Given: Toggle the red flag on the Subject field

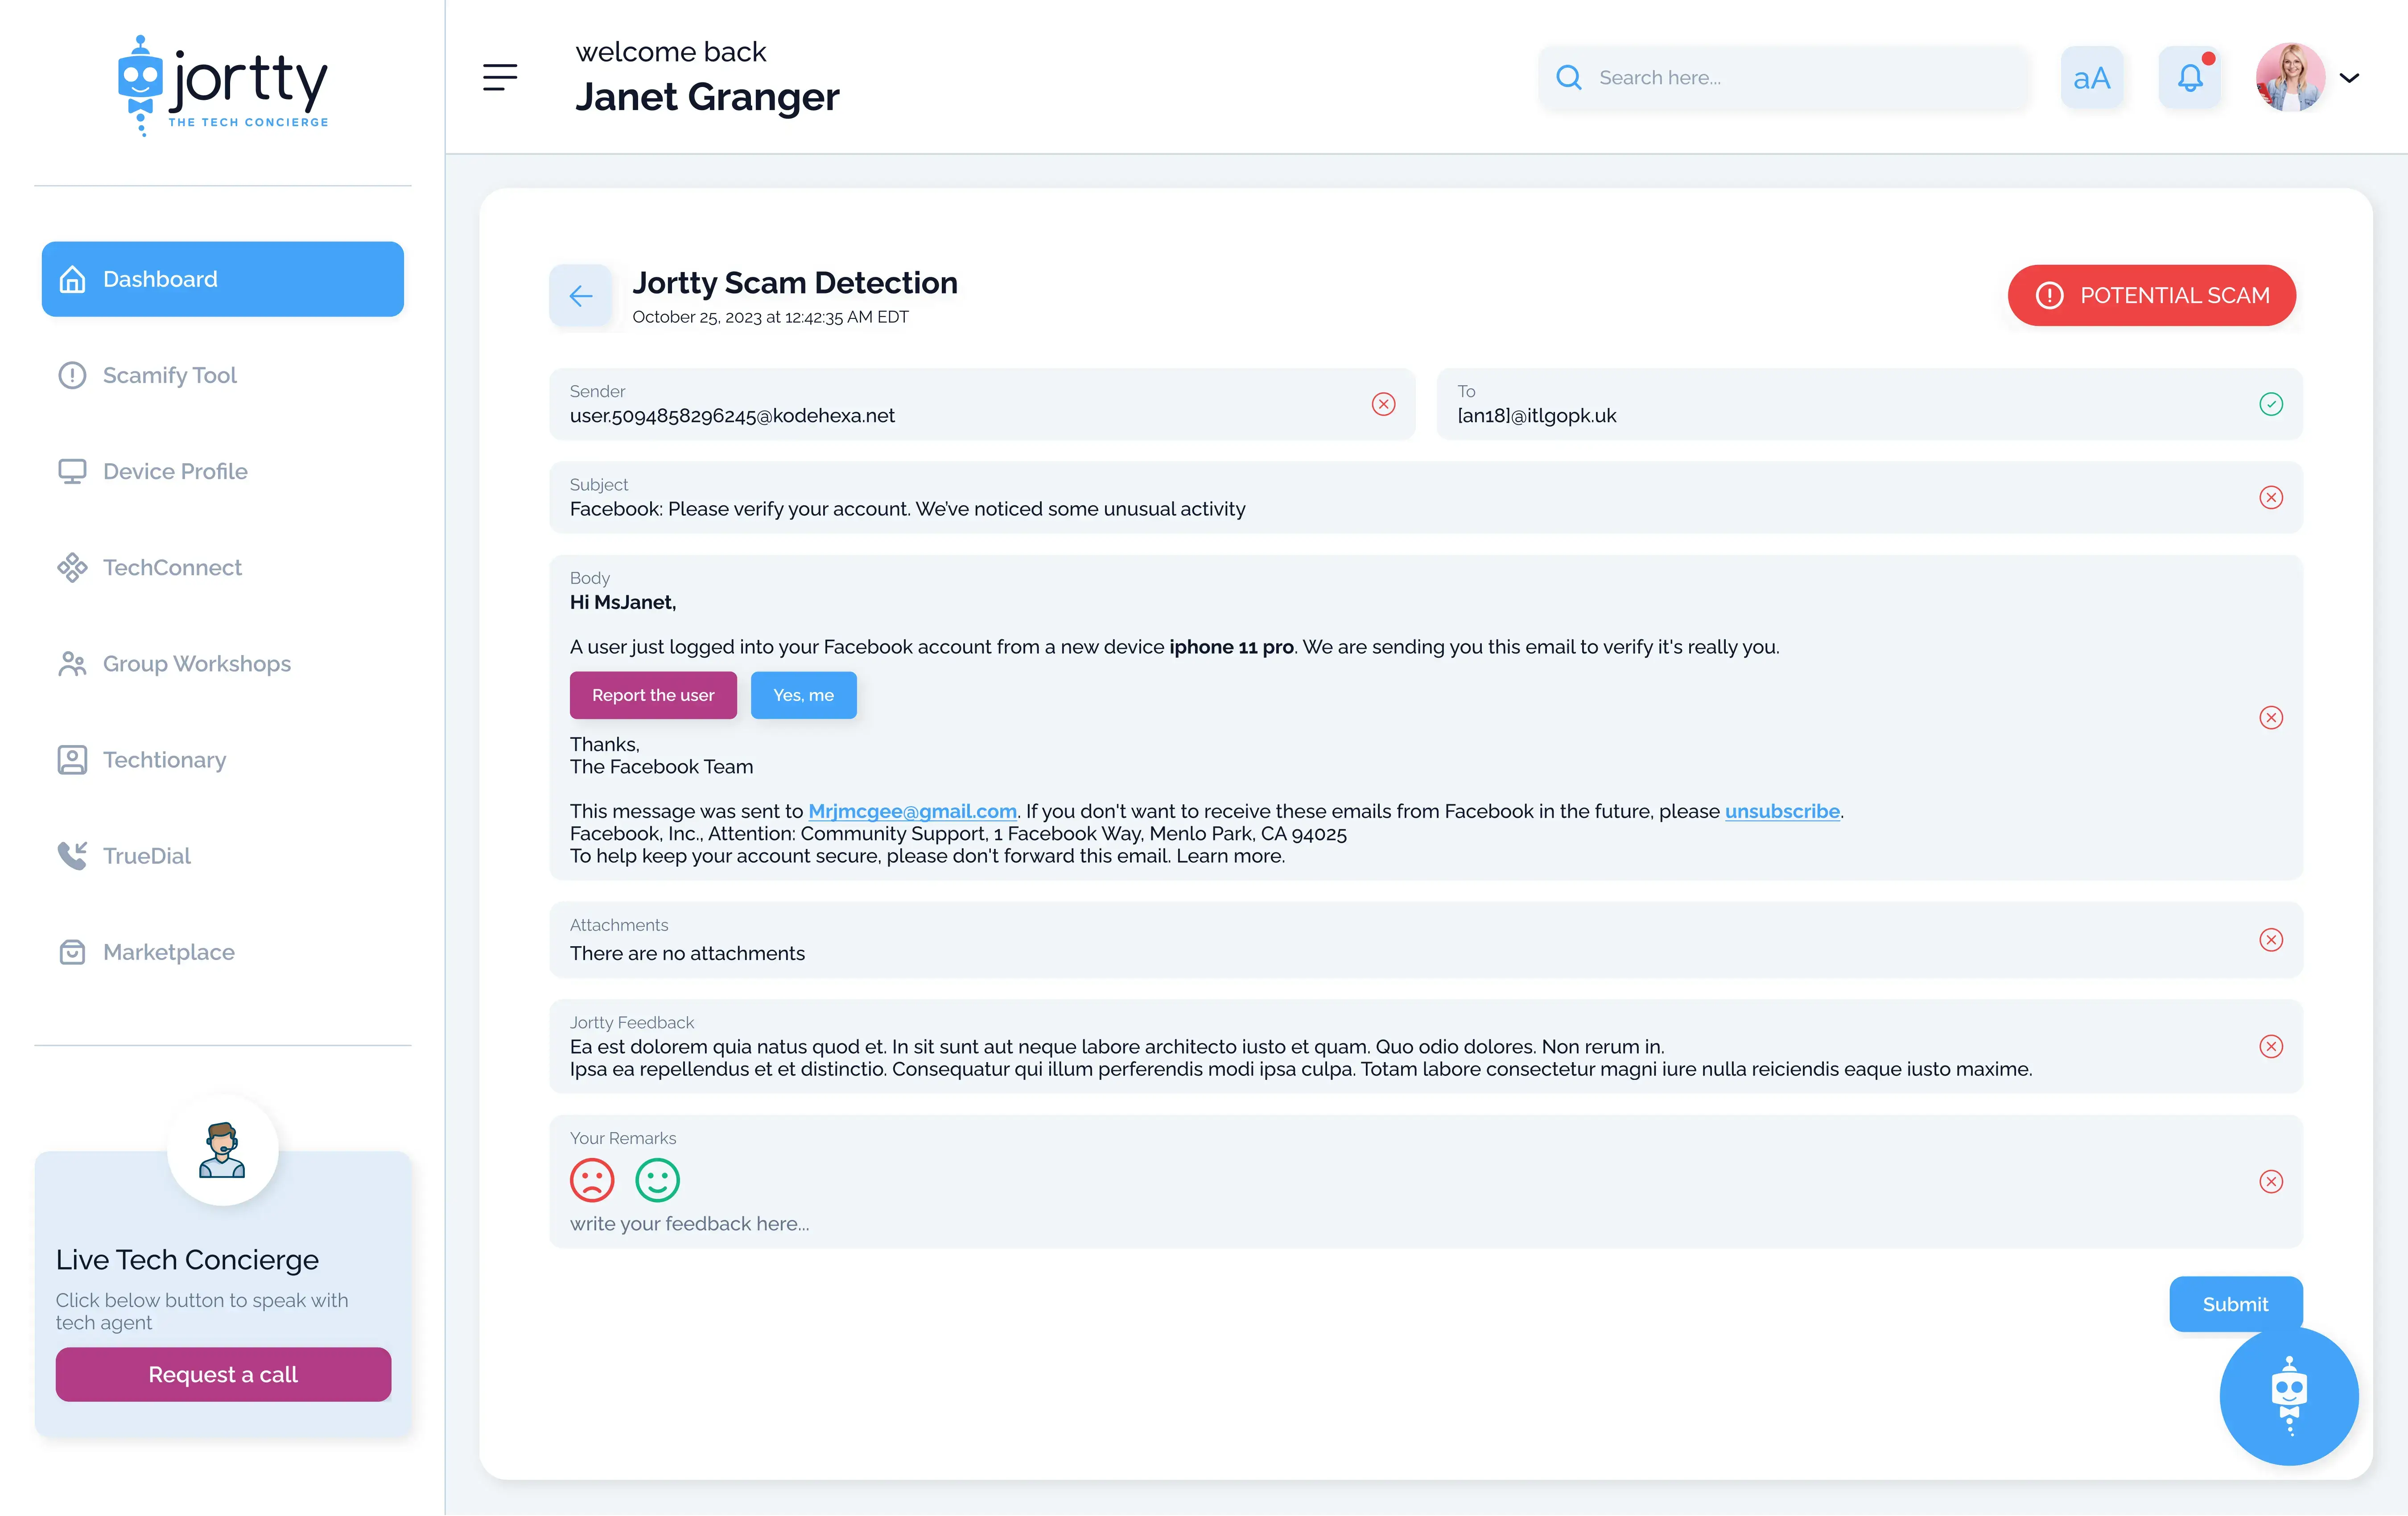Looking at the screenshot, I should 2271,497.
